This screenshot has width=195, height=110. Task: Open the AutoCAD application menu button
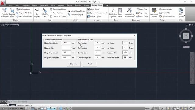(3, 3)
